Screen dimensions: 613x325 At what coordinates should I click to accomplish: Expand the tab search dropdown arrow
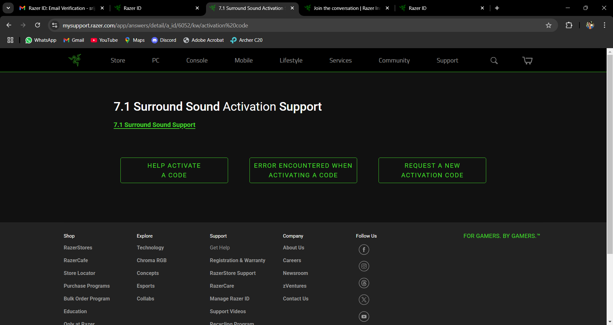[8, 8]
